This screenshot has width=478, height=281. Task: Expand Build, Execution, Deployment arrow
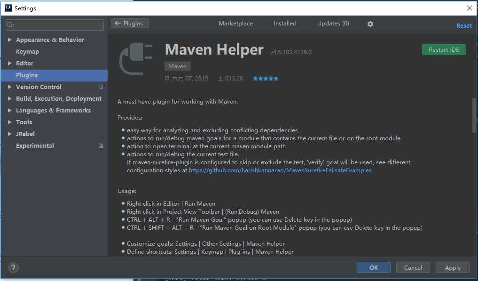[x=9, y=99]
